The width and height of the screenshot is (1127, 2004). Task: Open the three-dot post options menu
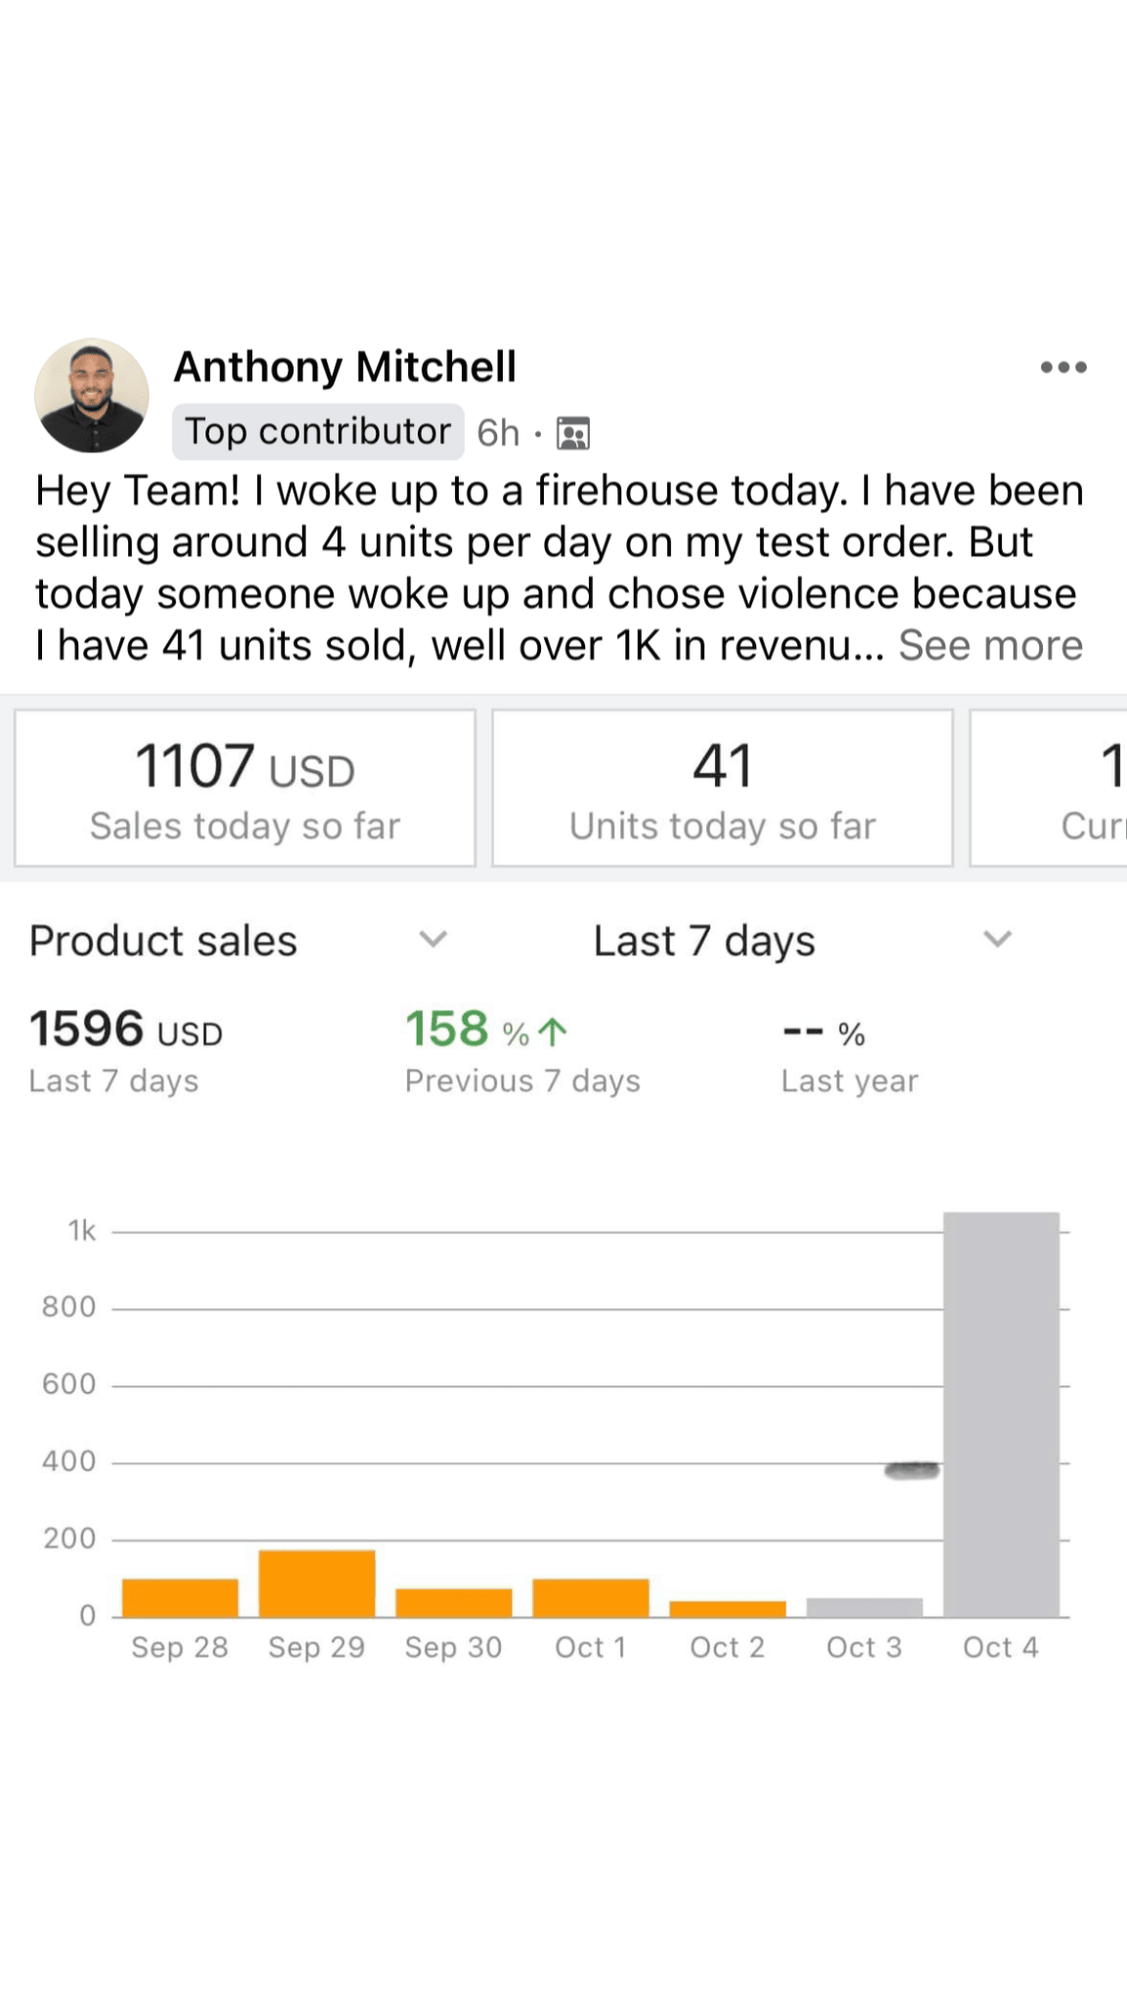coord(1063,368)
